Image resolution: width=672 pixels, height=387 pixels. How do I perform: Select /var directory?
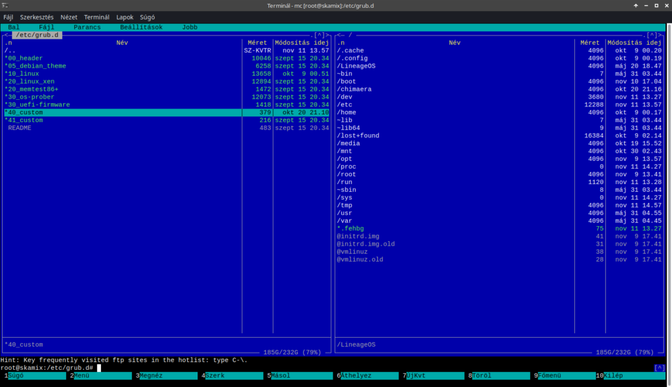click(499, 221)
